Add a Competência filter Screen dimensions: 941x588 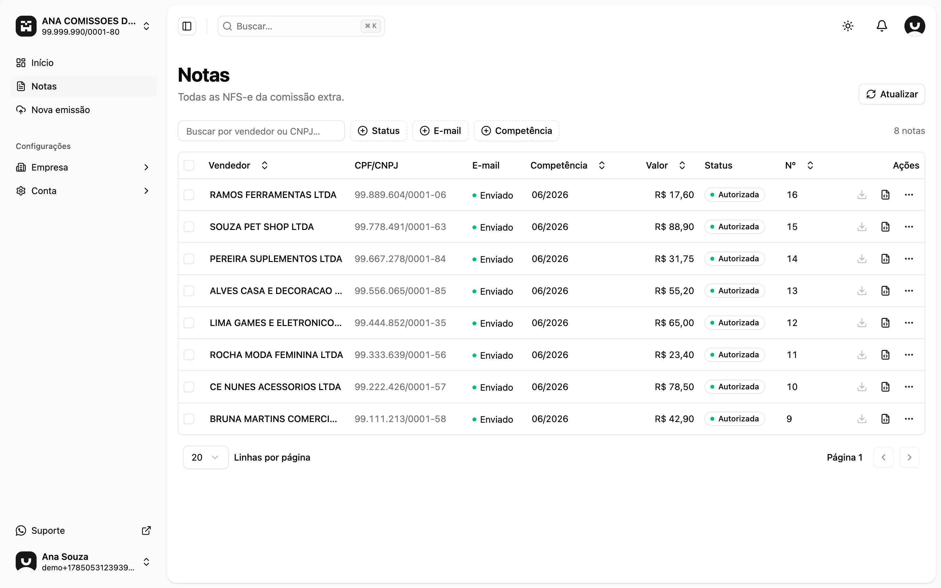click(516, 131)
